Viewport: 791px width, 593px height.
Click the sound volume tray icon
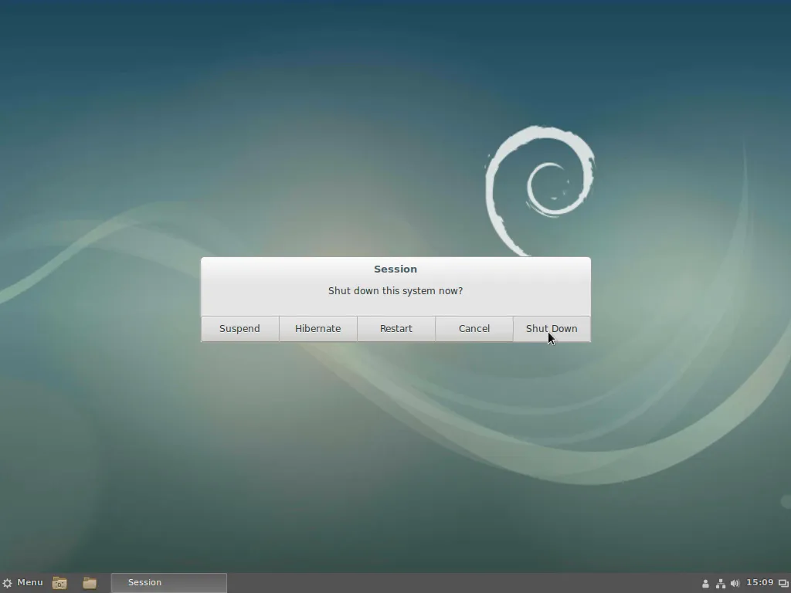click(735, 584)
